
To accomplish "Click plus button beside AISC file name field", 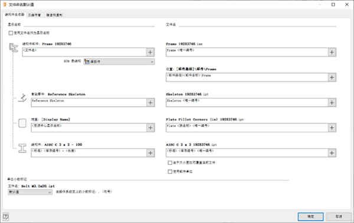I will 332,153.
